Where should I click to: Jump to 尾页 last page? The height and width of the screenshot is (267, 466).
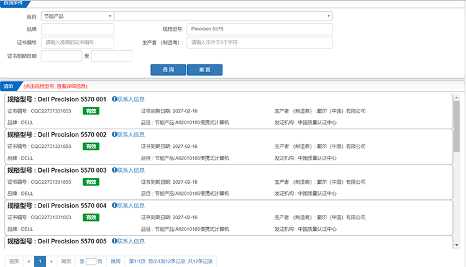[x=66, y=261]
